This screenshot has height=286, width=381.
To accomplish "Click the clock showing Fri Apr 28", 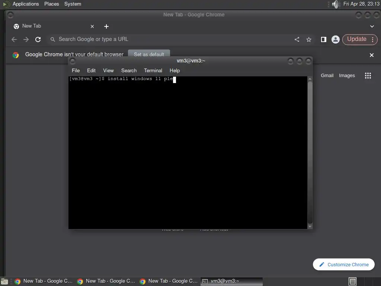I will (x=361, y=4).
